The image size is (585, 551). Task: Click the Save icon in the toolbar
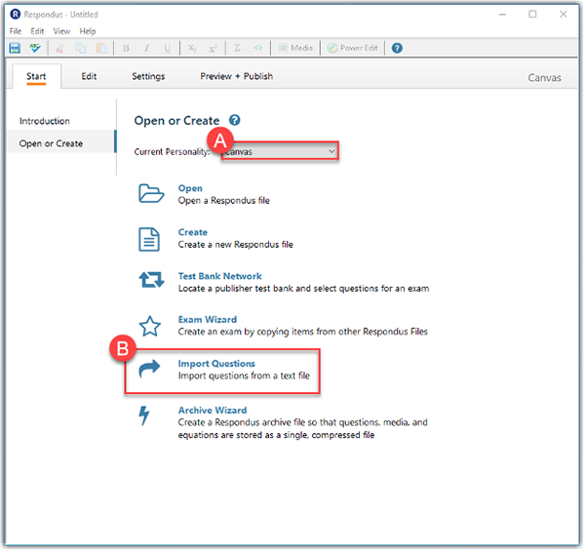click(15, 48)
